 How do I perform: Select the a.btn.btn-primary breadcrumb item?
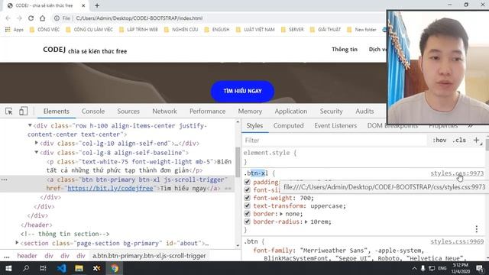[149, 256]
